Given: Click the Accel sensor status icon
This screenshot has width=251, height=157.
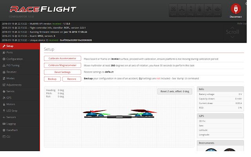Looking at the screenshot, I should (182, 11).
